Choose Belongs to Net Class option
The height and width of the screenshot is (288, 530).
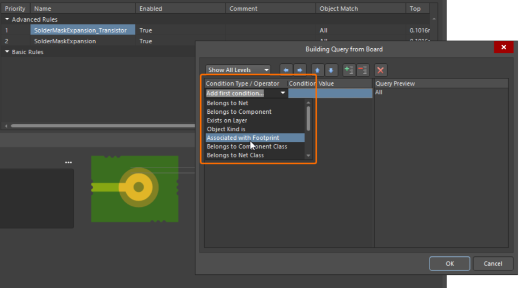(235, 155)
